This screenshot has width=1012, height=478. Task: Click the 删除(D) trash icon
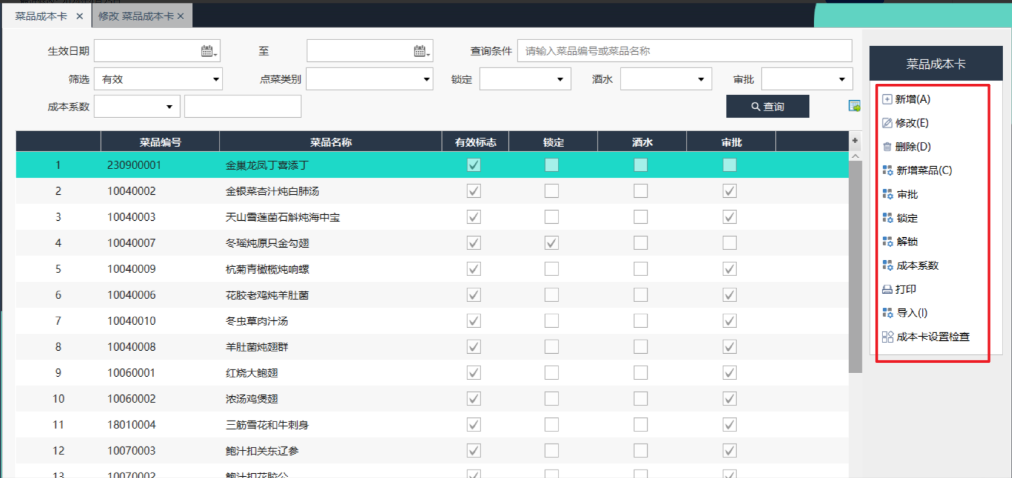pyautogui.click(x=887, y=147)
